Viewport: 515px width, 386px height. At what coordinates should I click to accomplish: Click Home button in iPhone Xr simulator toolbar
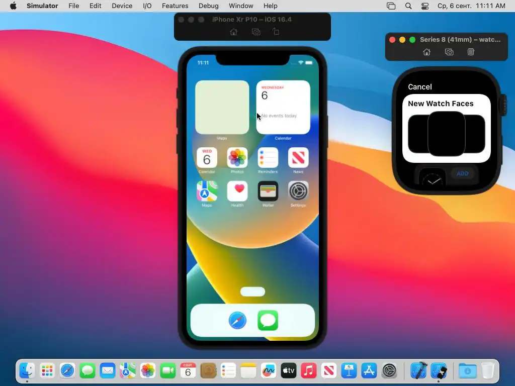point(233,32)
